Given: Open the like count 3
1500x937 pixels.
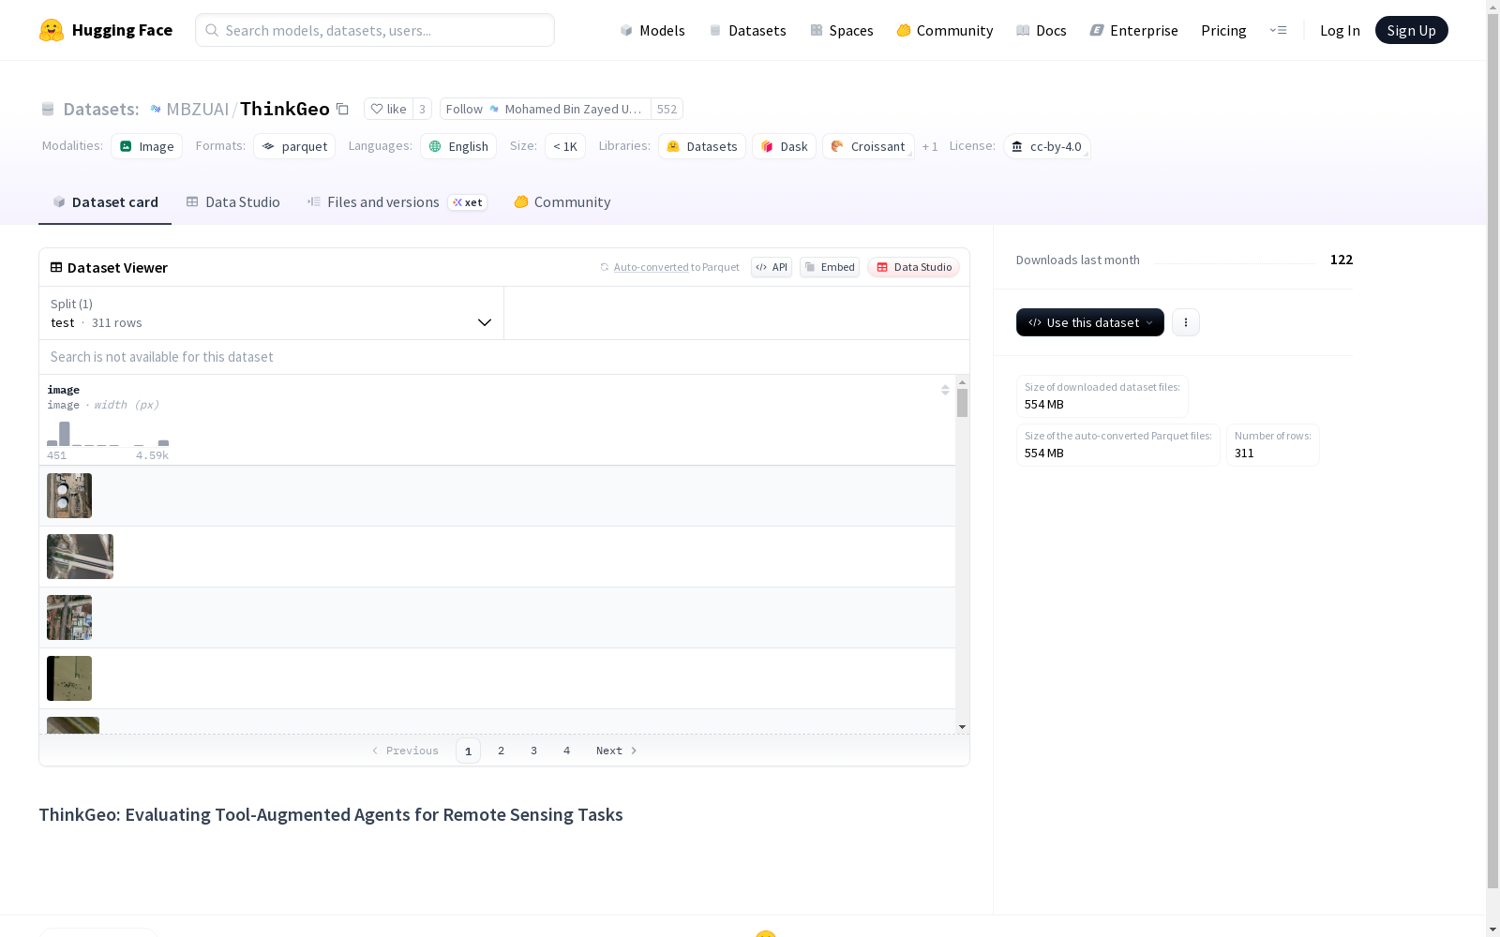Looking at the screenshot, I should click(422, 109).
